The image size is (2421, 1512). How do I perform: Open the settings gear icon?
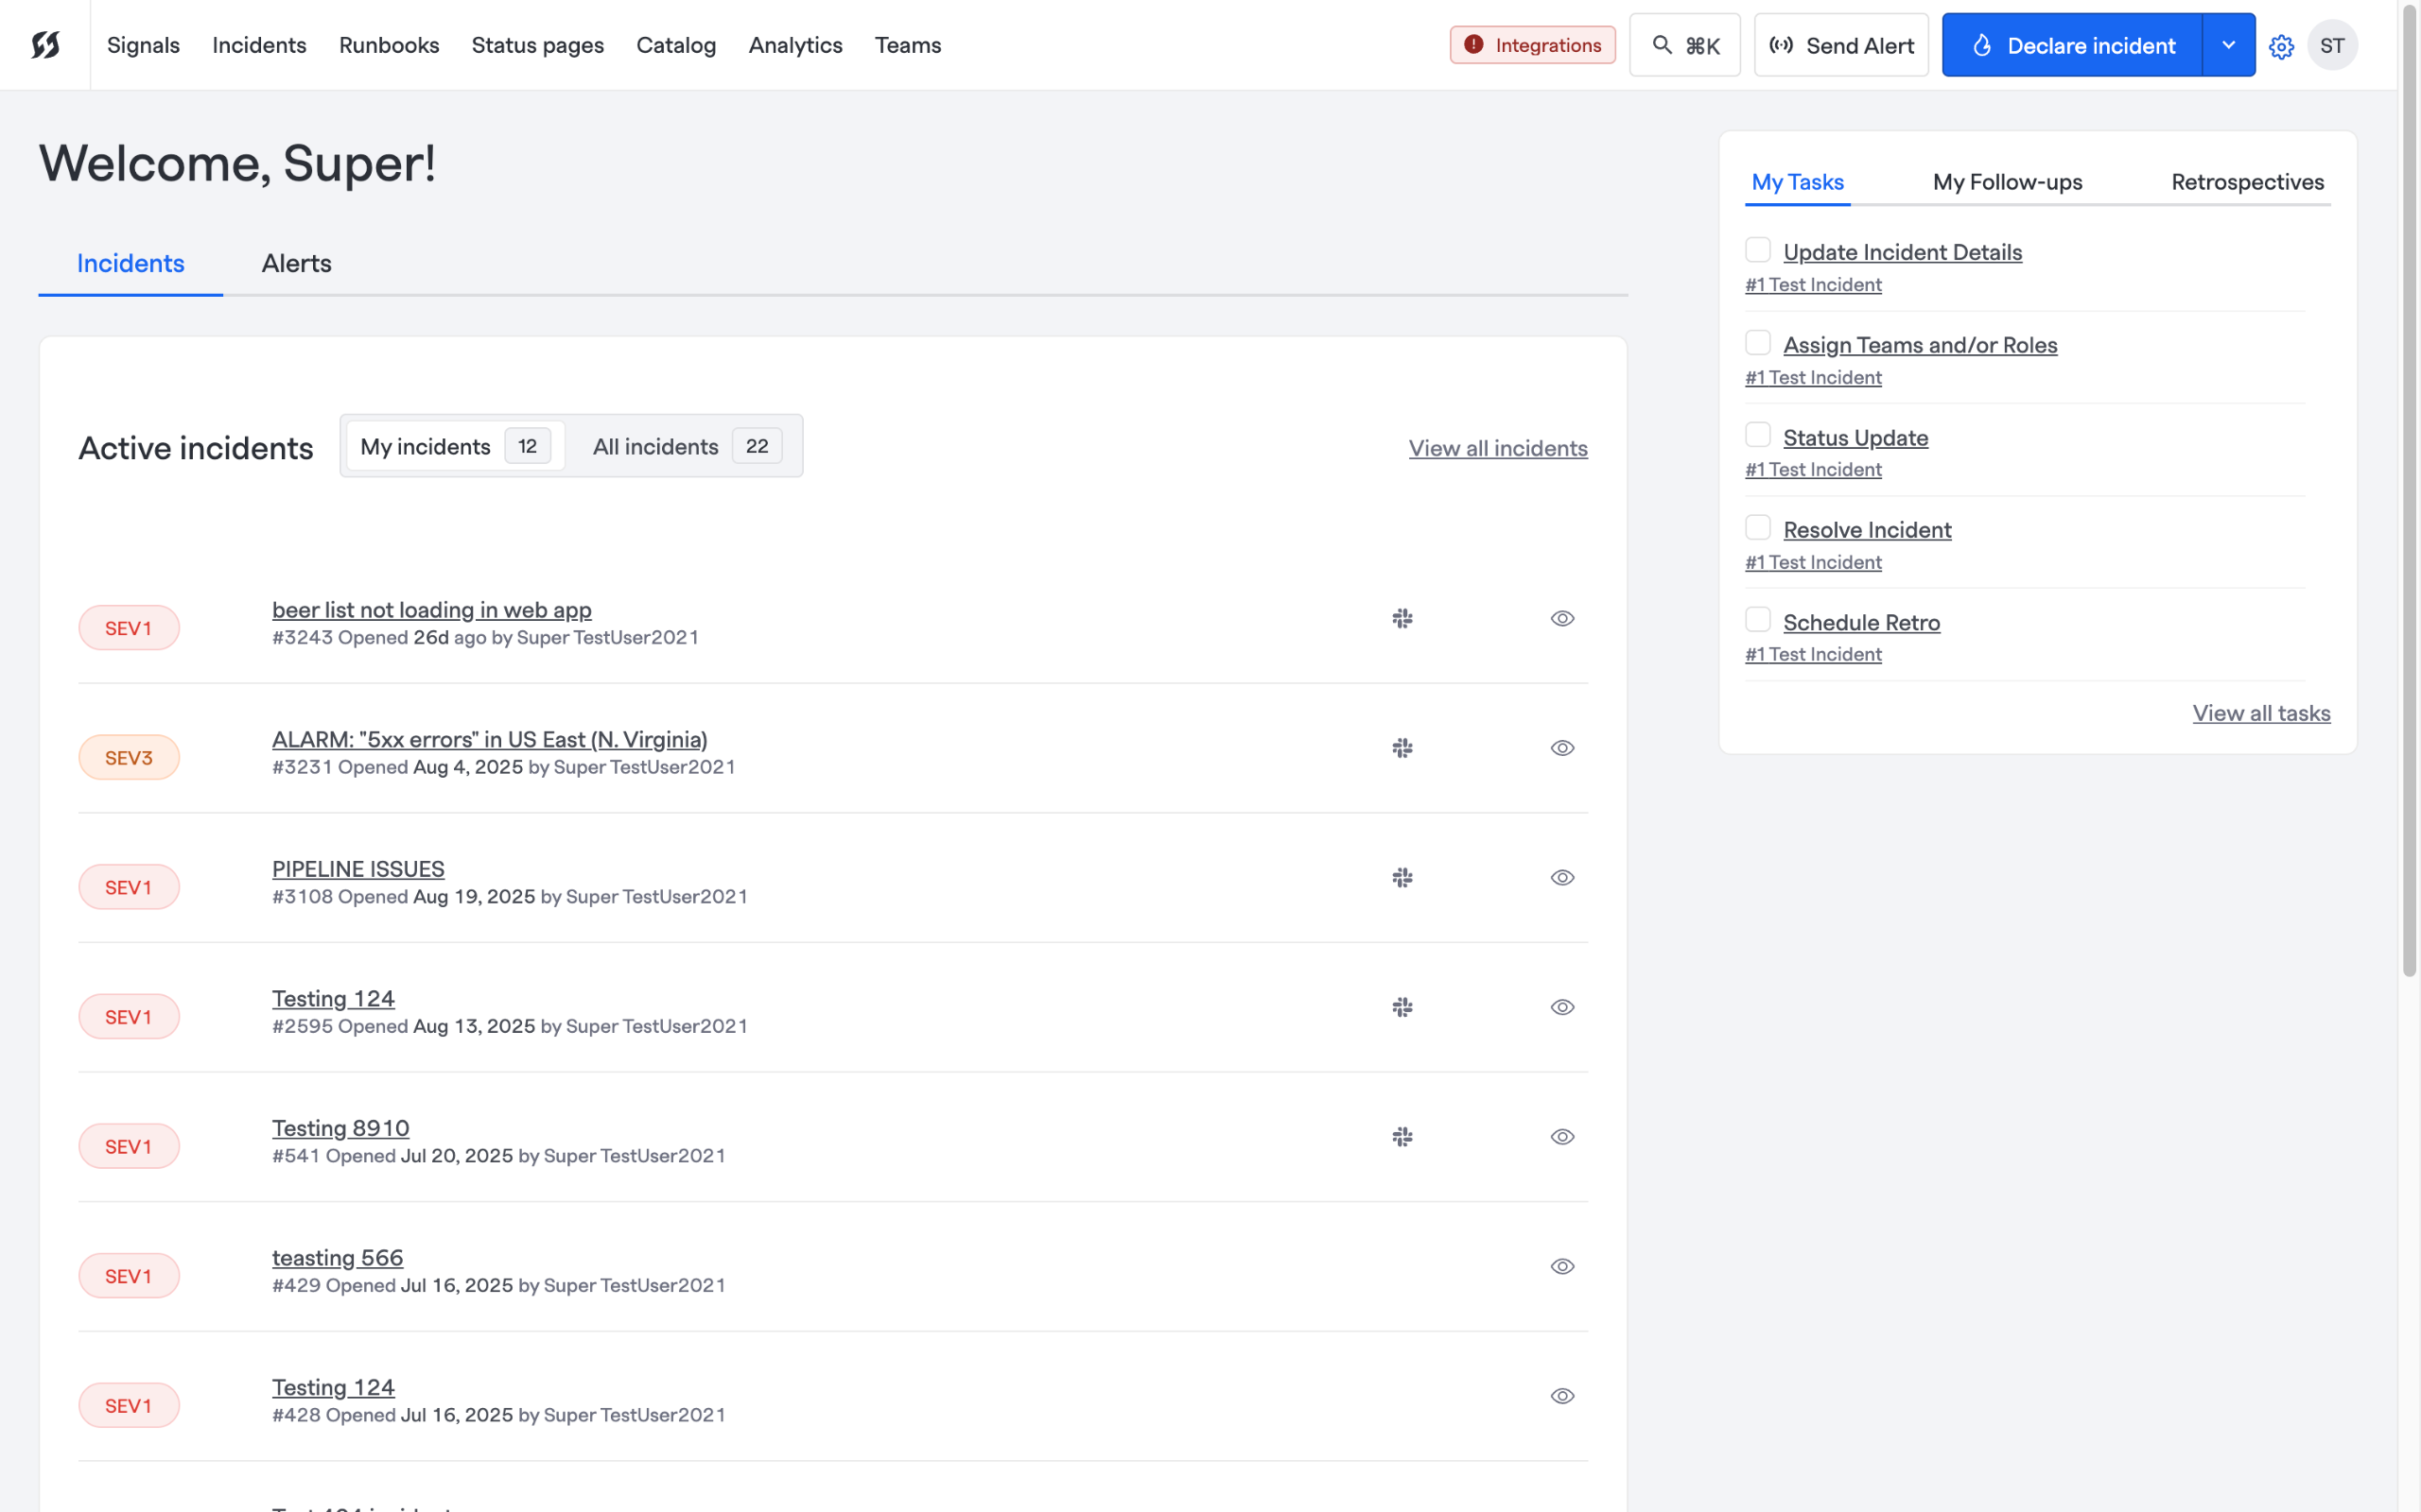coord(2281,46)
